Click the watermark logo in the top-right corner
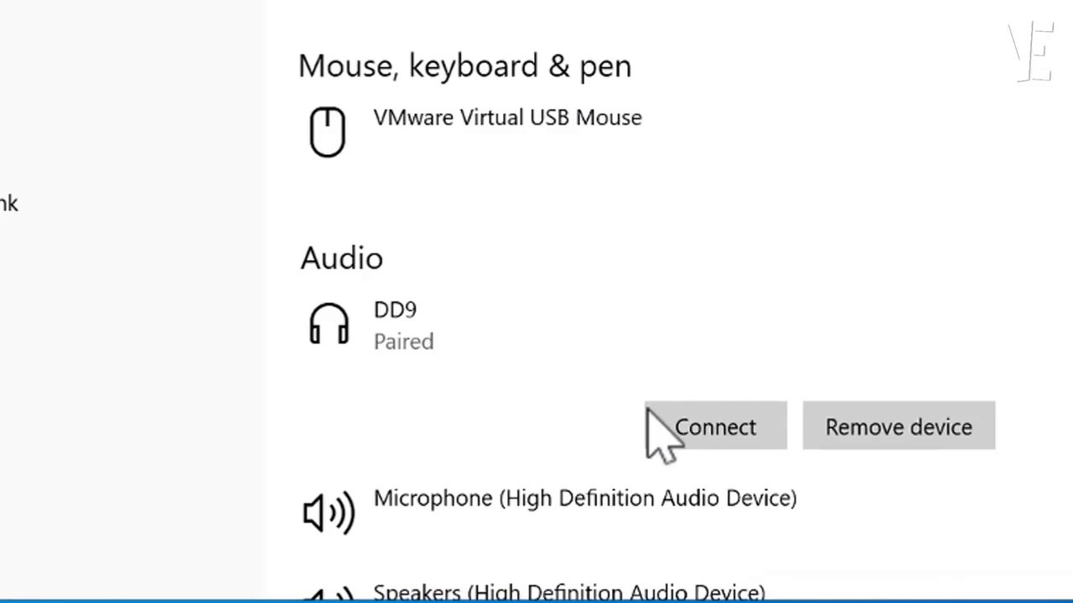This screenshot has height=603, width=1073. [1032, 52]
